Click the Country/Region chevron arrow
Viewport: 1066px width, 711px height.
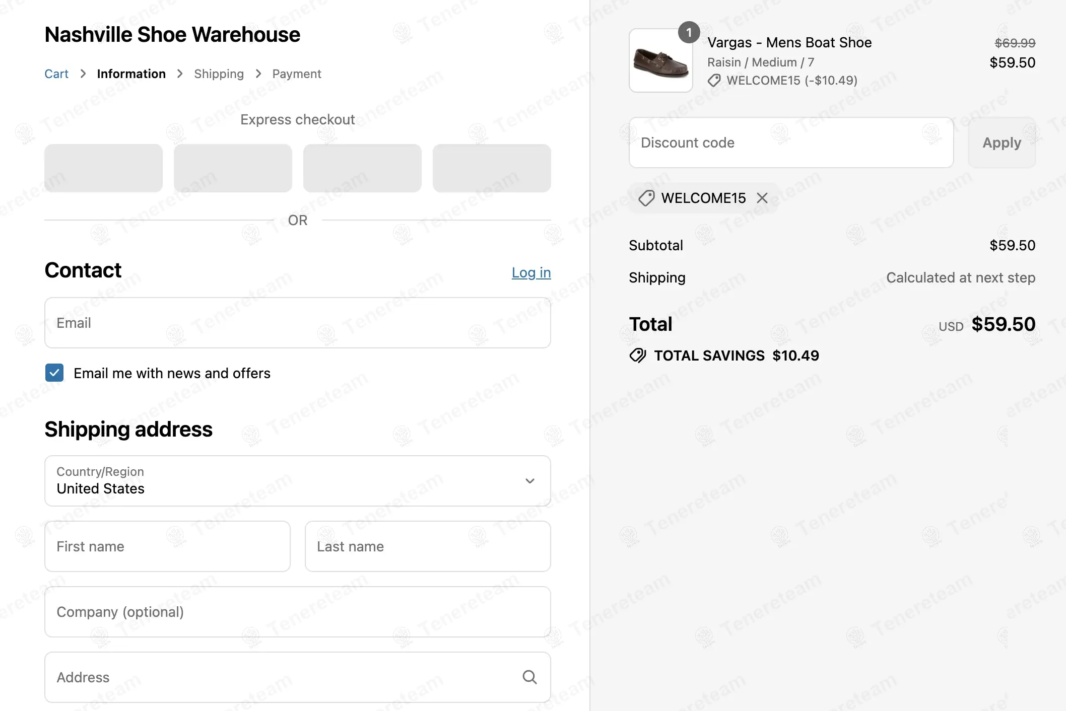pos(529,481)
